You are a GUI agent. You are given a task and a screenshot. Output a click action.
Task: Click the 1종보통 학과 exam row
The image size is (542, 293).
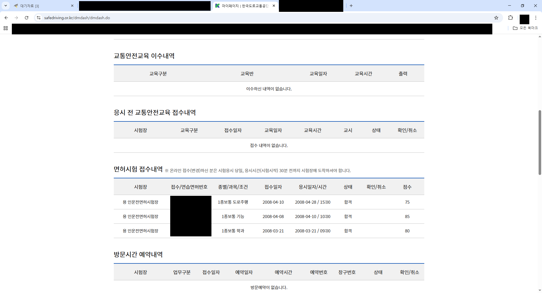(x=233, y=231)
